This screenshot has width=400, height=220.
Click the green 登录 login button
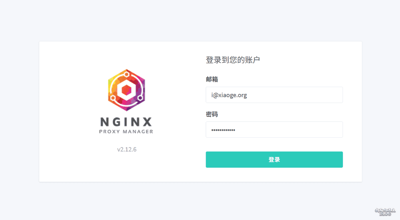pyautogui.click(x=274, y=160)
